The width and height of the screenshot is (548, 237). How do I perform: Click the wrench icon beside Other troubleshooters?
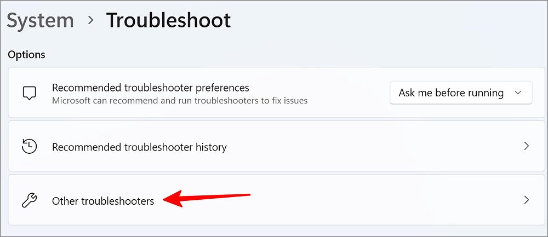[x=29, y=201]
